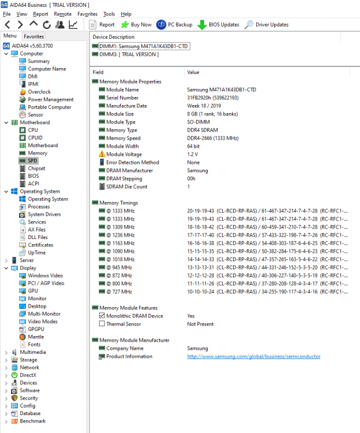Viewport: 360px width, 433px height.
Task: Expand the Storage tree node
Action: point(6,360)
